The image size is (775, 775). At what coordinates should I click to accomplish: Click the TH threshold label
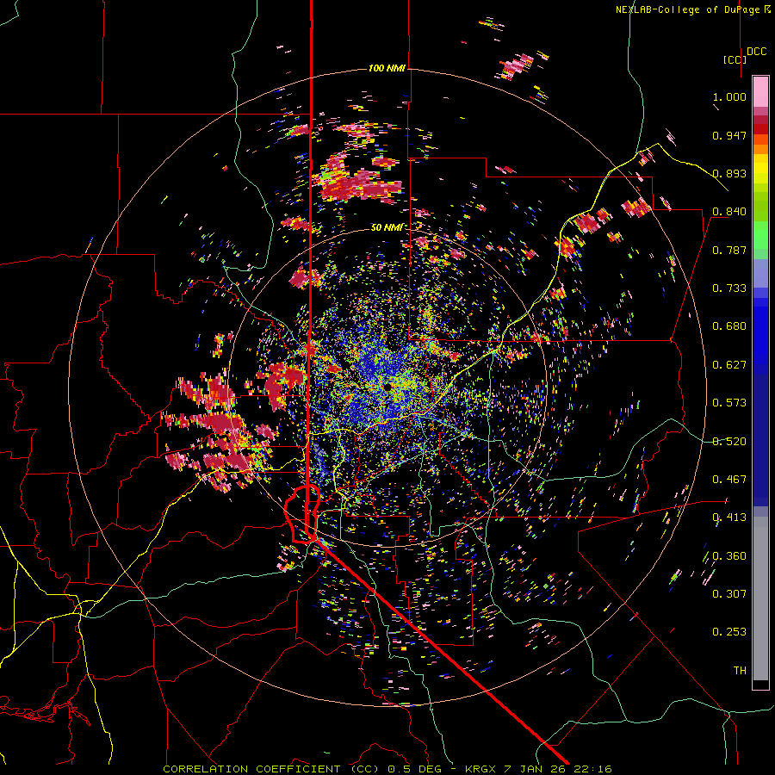(x=740, y=670)
